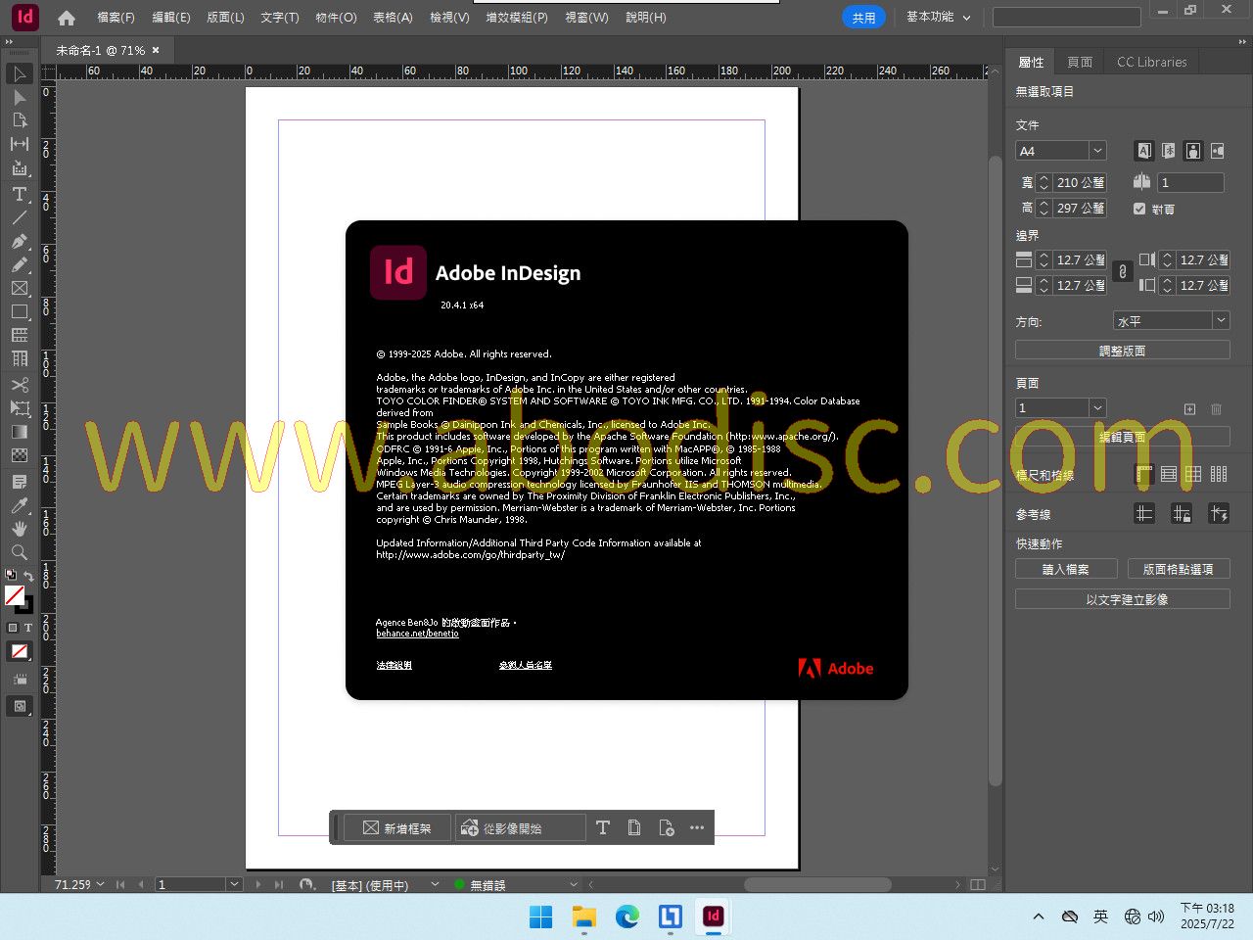
Task: Select the Line tool
Action: coord(20,217)
